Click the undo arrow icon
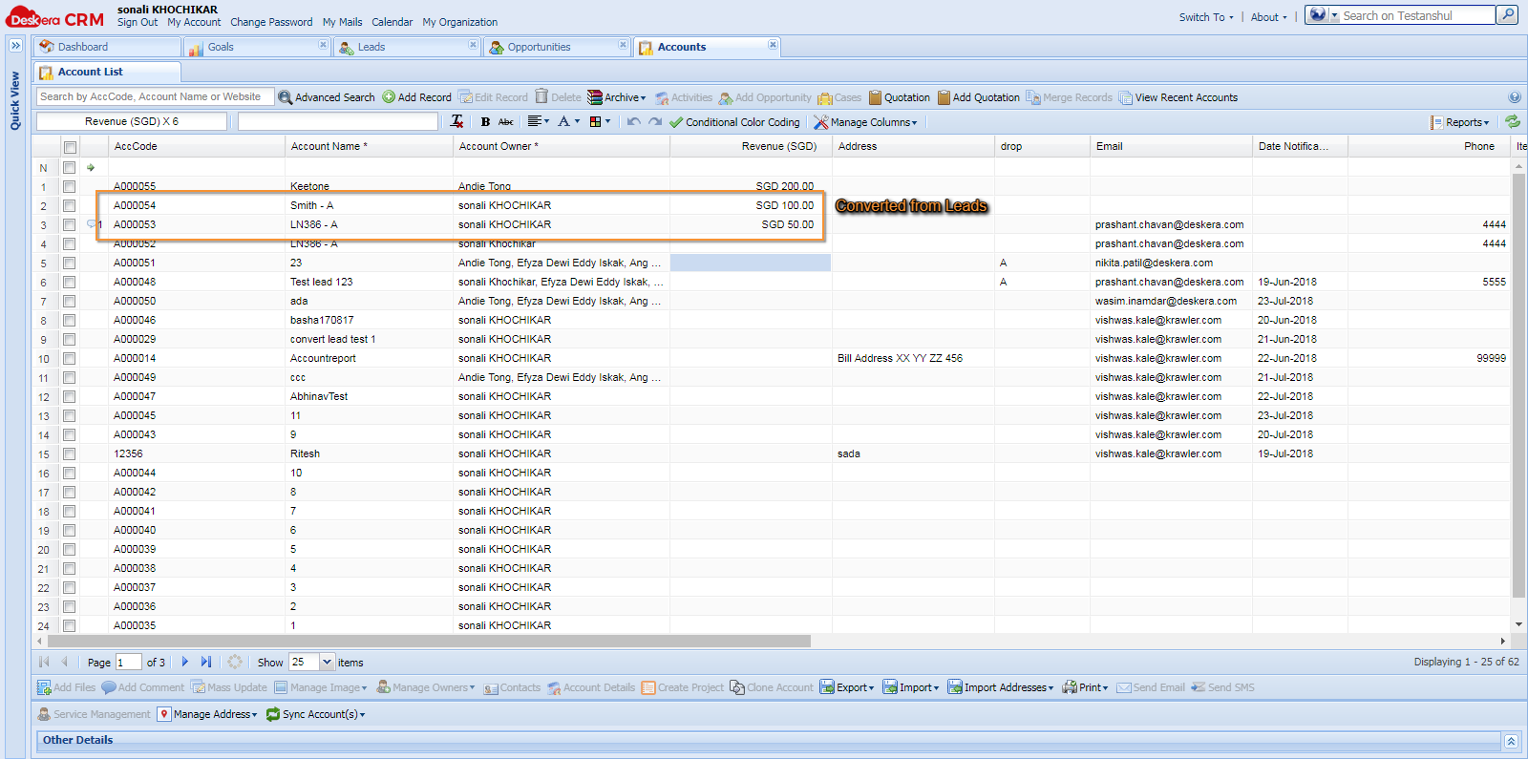This screenshot has width=1528, height=759. tap(633, 122)
